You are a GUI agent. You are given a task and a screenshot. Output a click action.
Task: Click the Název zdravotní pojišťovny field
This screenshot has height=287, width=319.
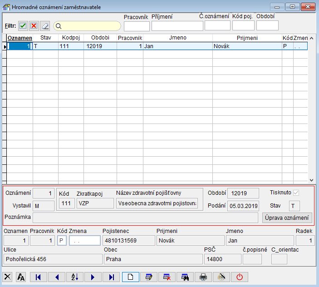[x=157, y=203]
